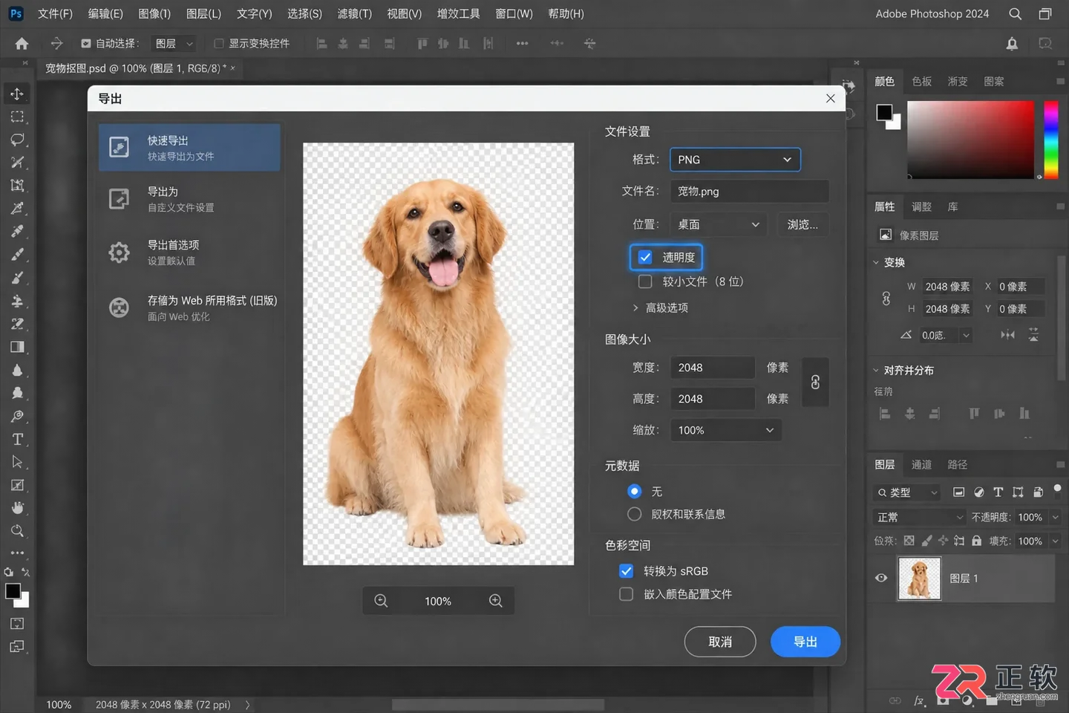Screen dimensions: 1069x713
Task: Activate the Hand tool
Action: [x=17, y=508]
